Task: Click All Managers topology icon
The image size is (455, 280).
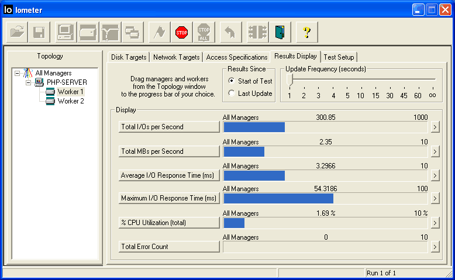Action: tap(28, 73)
